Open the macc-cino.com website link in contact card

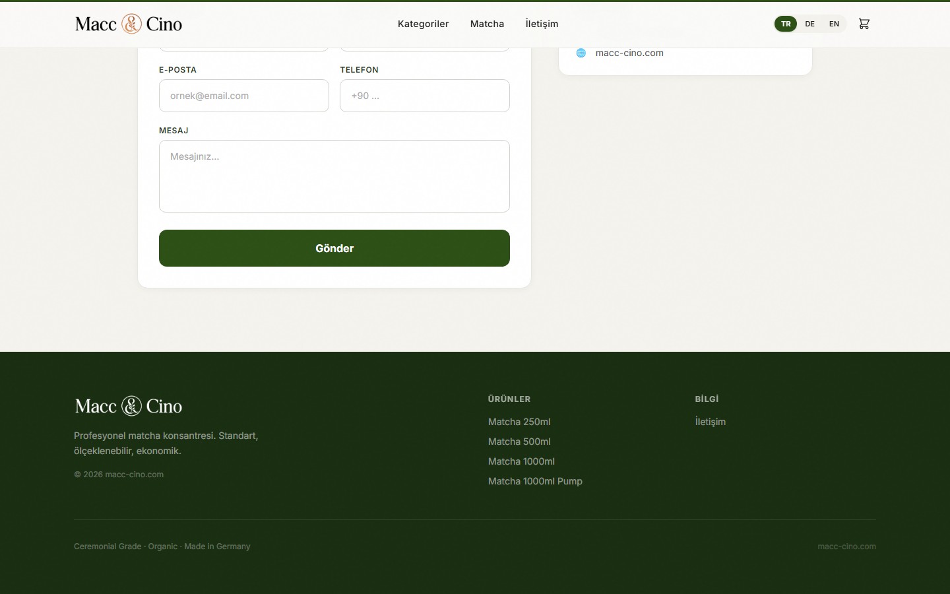[629, 53]
